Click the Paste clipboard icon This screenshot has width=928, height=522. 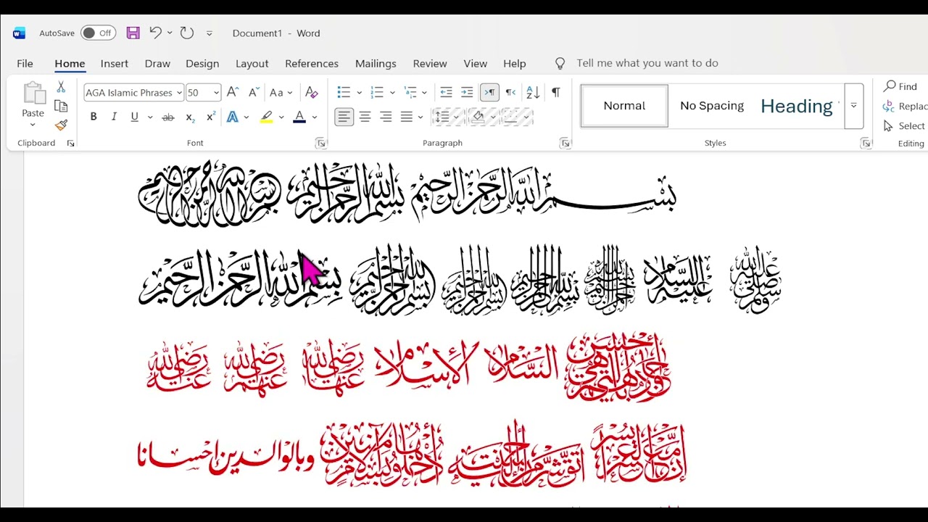pyautogui.click(x=33, y=94)
